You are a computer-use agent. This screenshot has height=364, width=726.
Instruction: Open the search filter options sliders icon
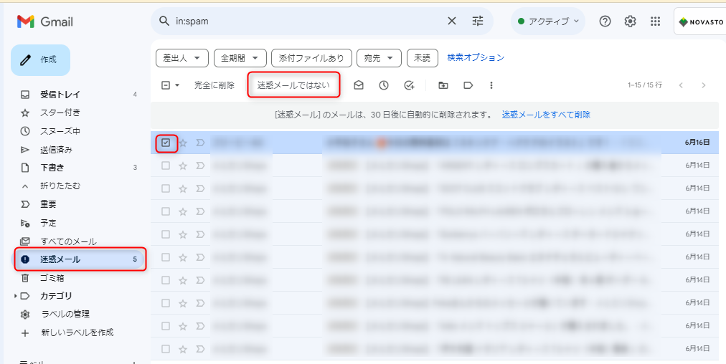point(477,21)
